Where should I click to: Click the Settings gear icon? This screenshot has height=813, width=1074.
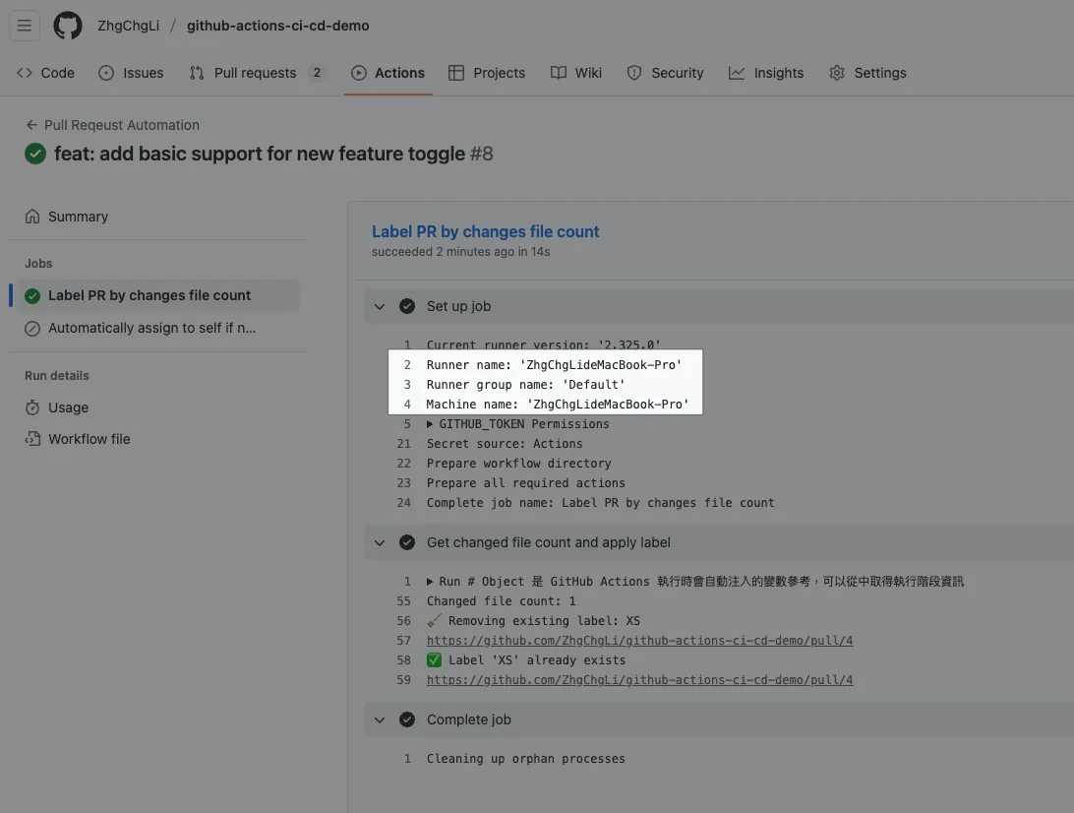[x=837, y=73]
